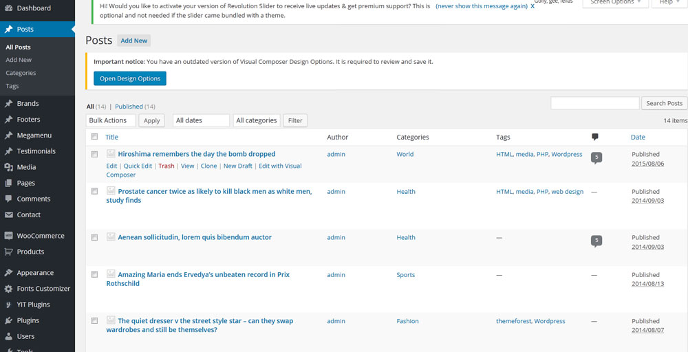Click the WooCommerce icon in sidebar
This screenshot has height=352, width=688.
click(x=8, y=236)
